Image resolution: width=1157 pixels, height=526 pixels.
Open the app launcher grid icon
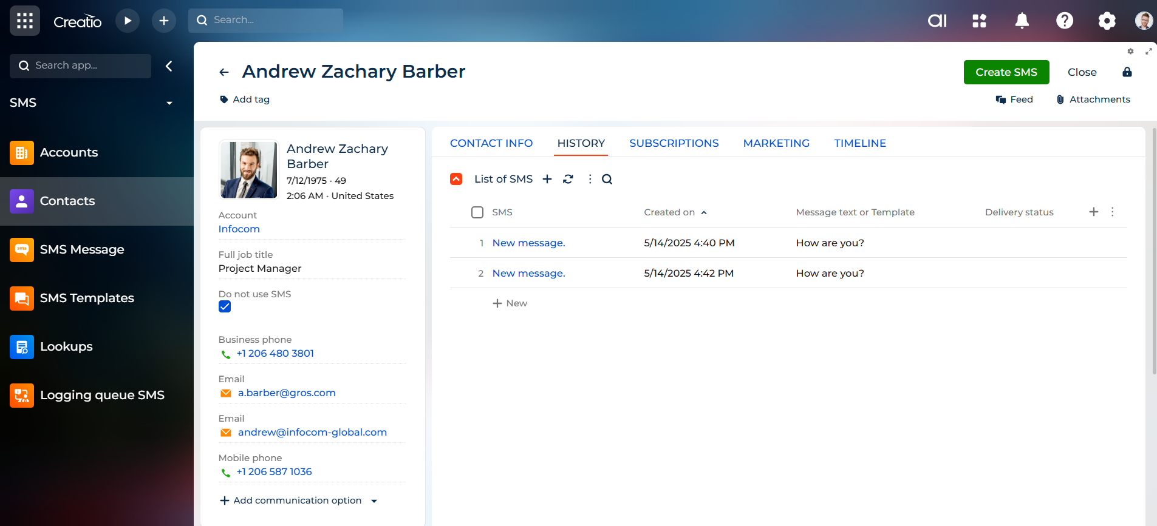(x=25, y=21)
